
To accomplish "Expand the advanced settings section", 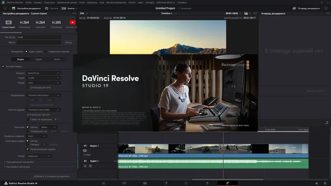I will pos(19,162).
